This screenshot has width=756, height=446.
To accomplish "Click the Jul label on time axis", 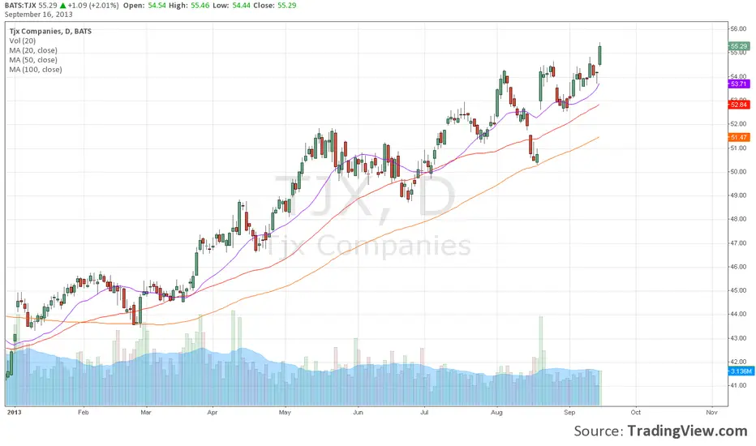I will (x=424, y=413).
